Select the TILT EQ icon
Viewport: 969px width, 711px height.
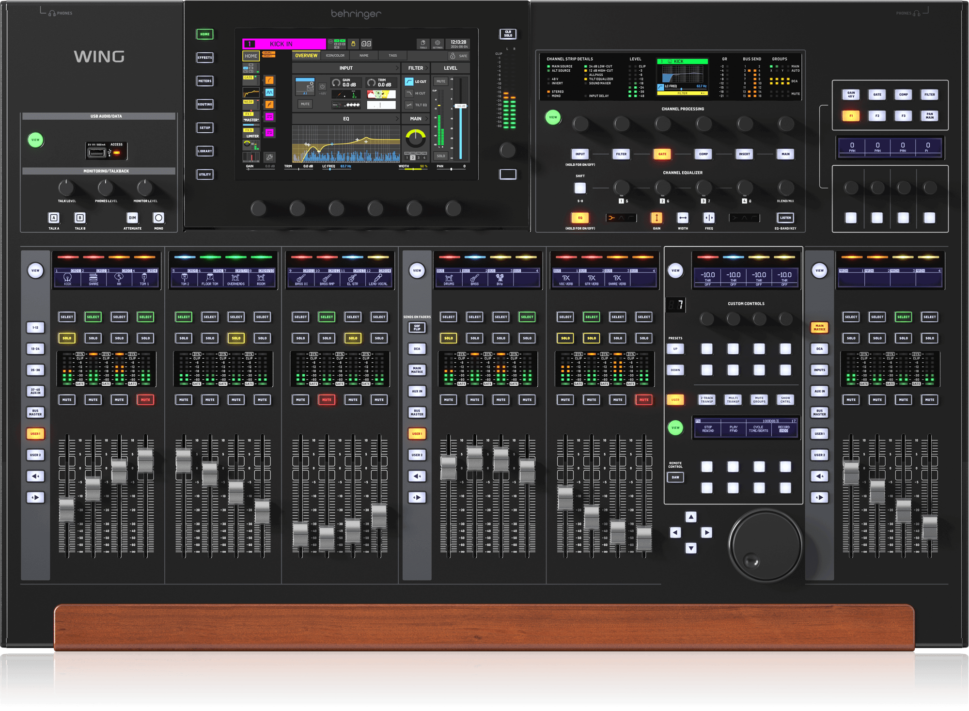click(409, 105)
